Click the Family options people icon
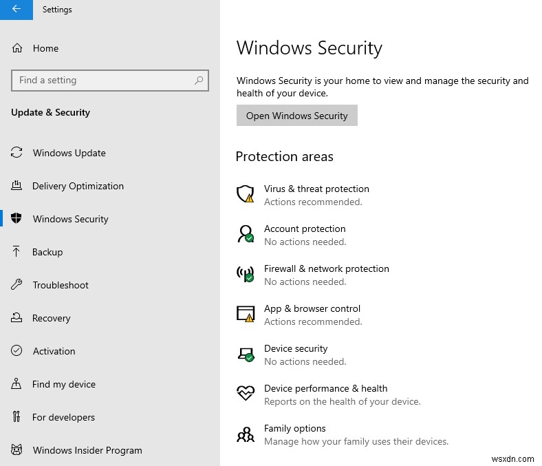The height and width of the screenshot is (466, 542). click(246, 434)
